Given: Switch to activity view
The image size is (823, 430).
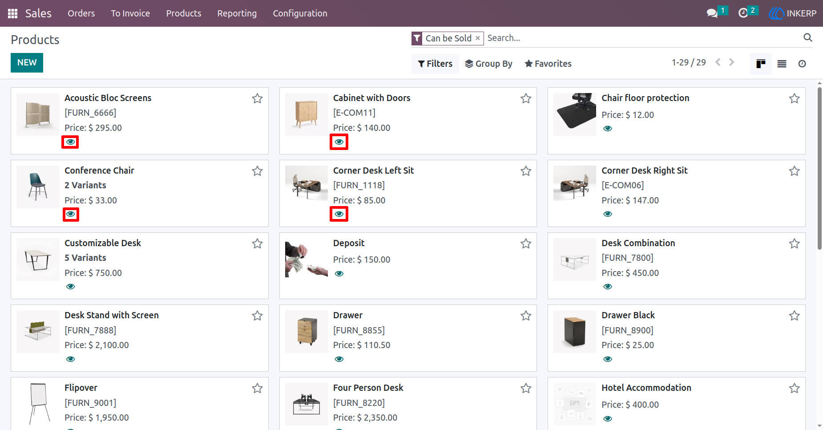Looking at the screenshot, I should (802, 64).
